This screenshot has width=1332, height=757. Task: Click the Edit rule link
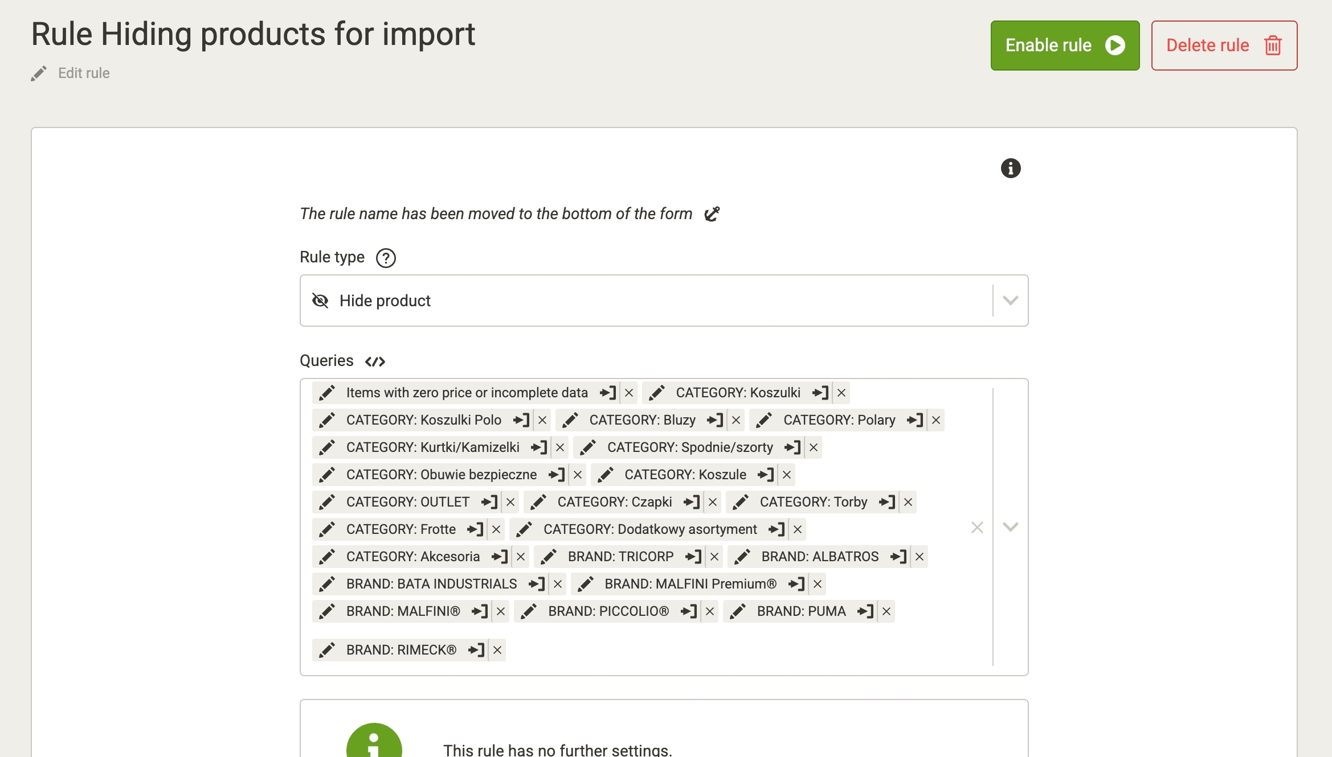(84, 73)
